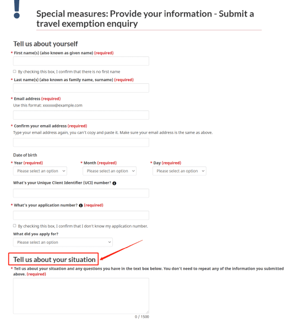Expand the Month of birth dropdown
The width and height of the screenshot is (305, 321).
click(110, 171)
